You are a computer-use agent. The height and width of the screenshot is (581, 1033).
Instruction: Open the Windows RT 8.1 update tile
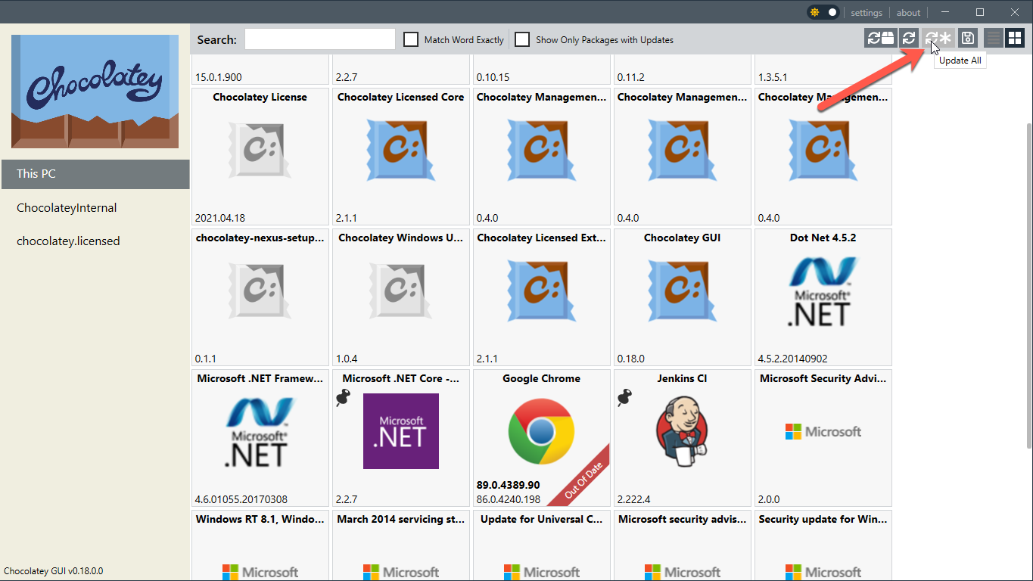coord(260,545)
